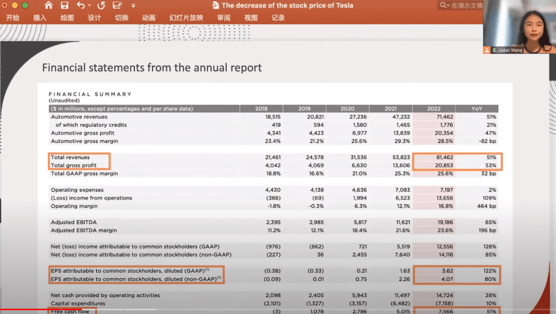Click the 2021 adjusted EBITDA value 11,621
The height and width of the screenshot is (314, 556).
pos(403,222)
